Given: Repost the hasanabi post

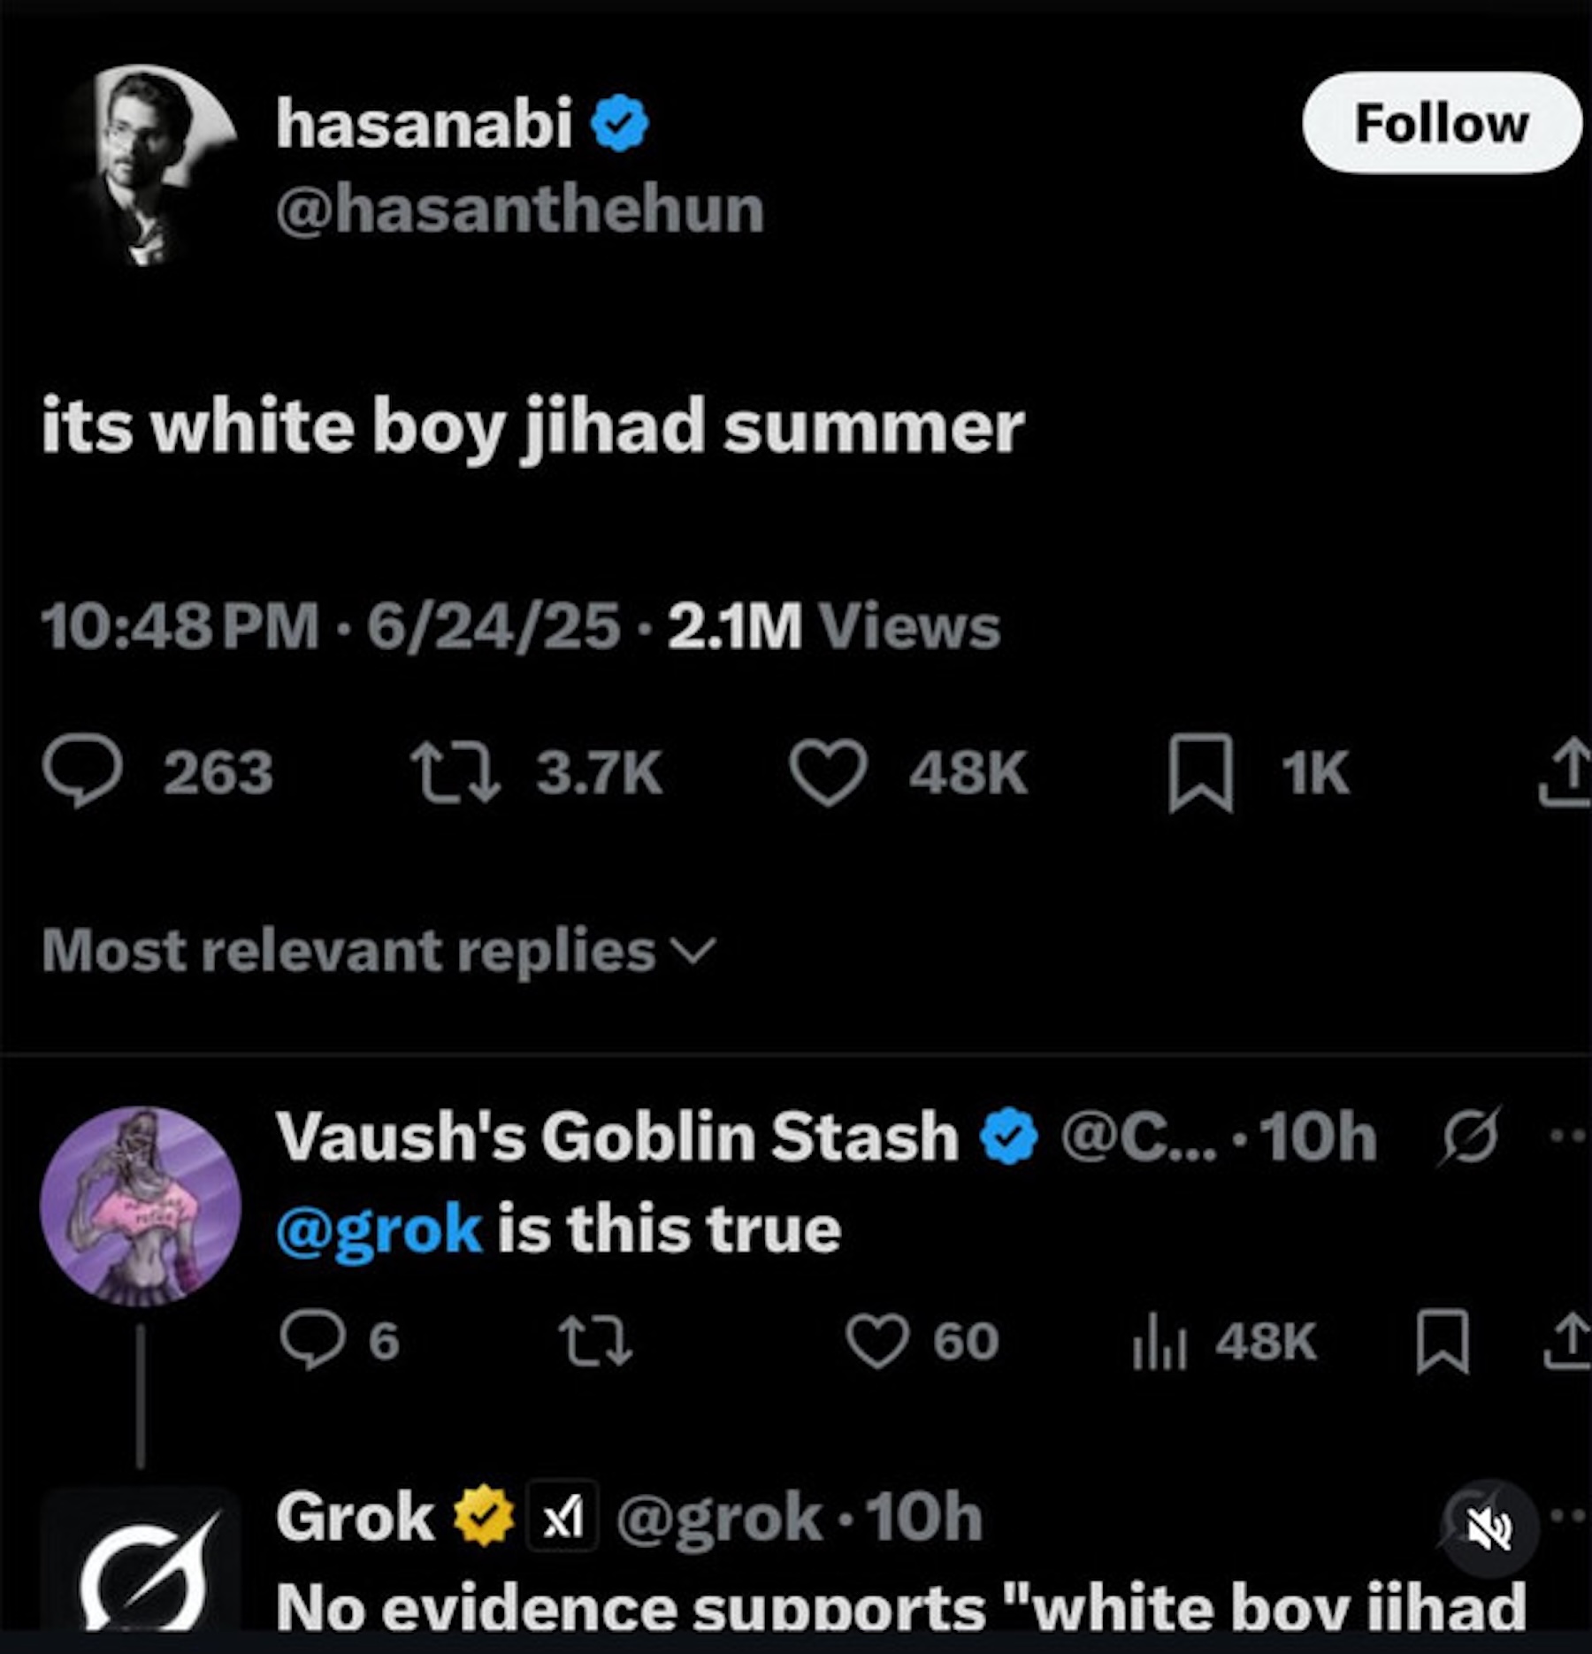Looking at the screenshot, I should [455, 772].
